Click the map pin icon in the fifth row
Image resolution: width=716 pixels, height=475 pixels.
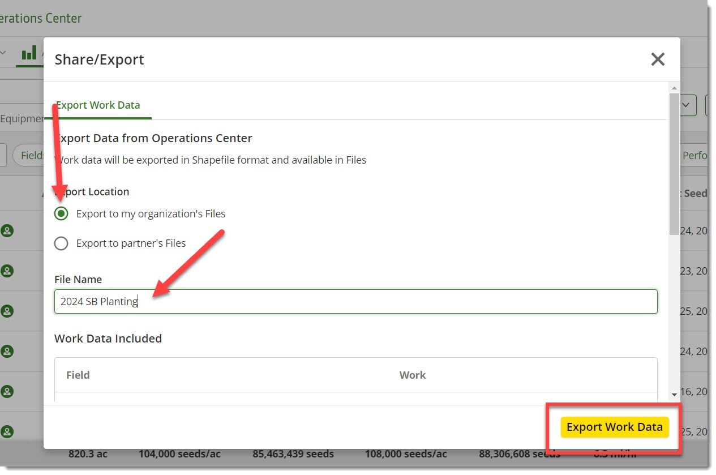8,391
